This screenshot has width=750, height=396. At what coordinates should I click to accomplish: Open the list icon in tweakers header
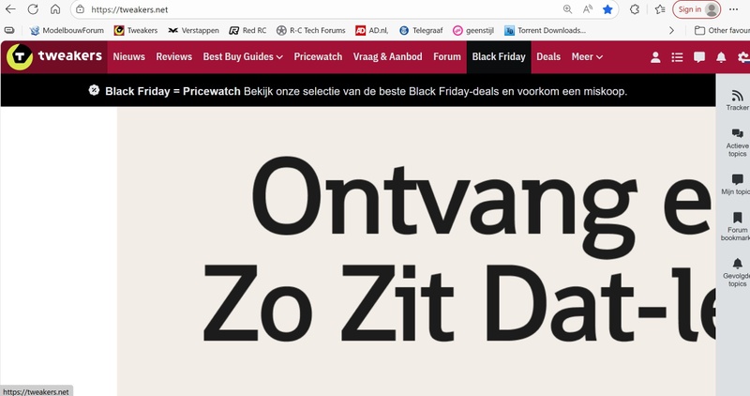tap(677, 57)
